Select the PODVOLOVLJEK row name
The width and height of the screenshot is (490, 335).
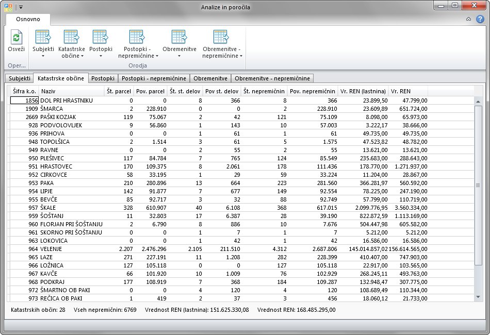click(61, 125)
